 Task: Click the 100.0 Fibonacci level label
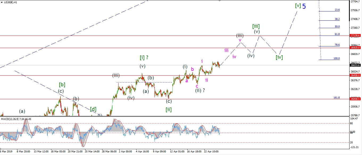[x=336, y=58]
